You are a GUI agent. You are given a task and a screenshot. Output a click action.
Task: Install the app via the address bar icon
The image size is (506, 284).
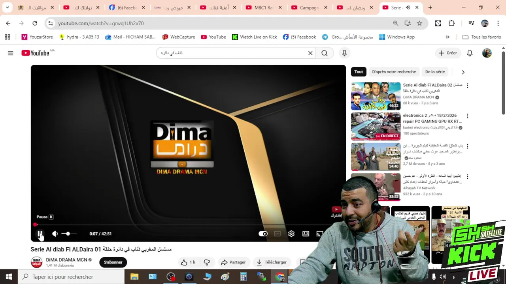[408, 23]
